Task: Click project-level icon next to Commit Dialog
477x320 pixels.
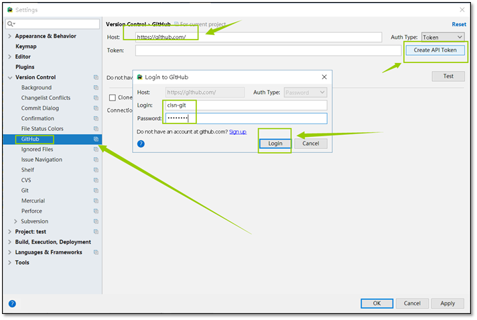Action: pyautogui.click(x=96, y=108)
